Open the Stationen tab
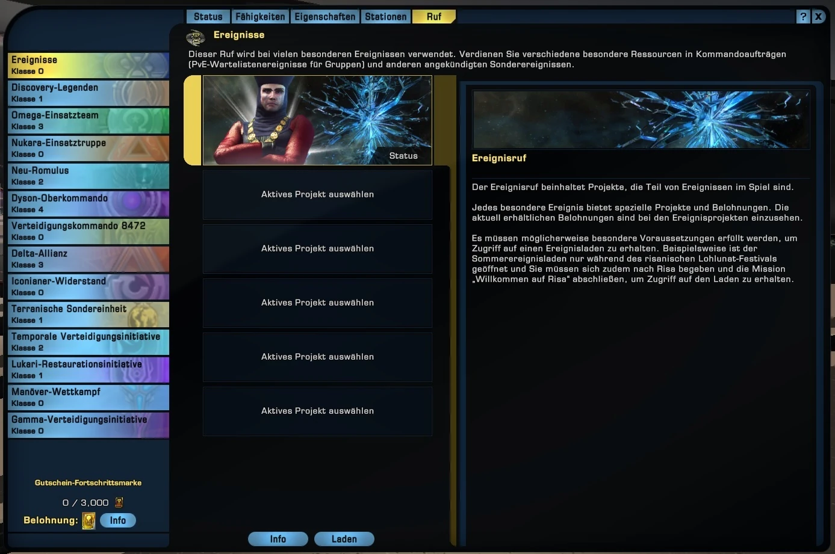Image resolution: width=835 pixels, height=554 pixels. (x=385, y=17)
